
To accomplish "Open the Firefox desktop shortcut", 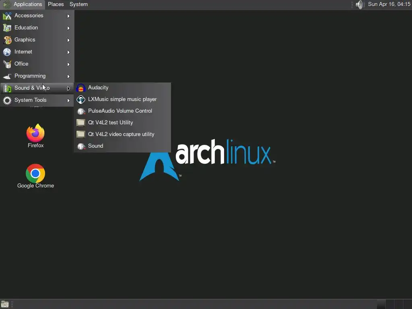I will coord(35,133).
